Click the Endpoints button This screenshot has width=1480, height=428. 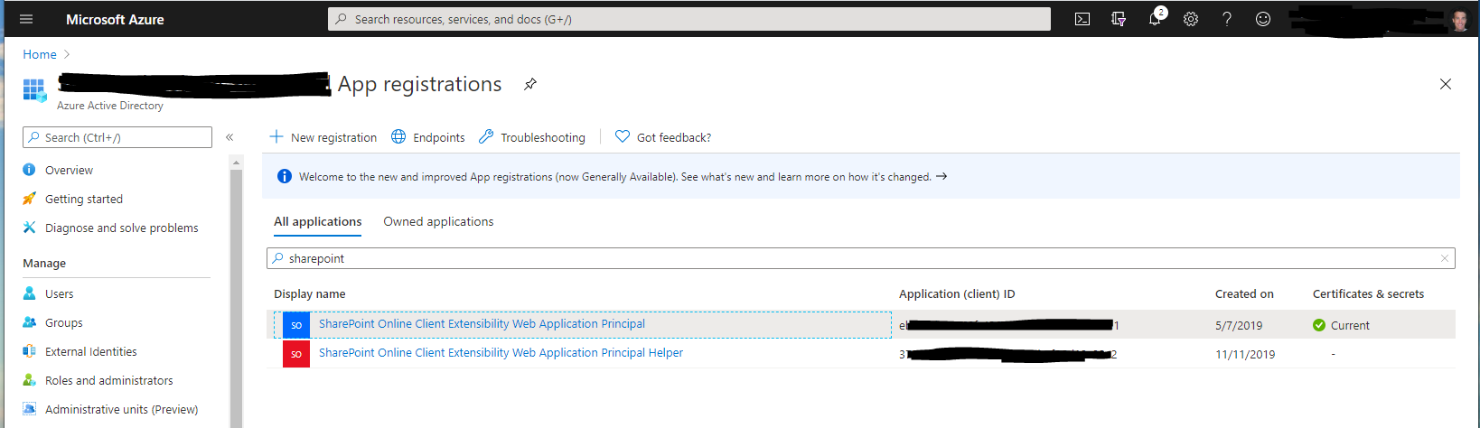pyautogui.click(x=428, y=137)
